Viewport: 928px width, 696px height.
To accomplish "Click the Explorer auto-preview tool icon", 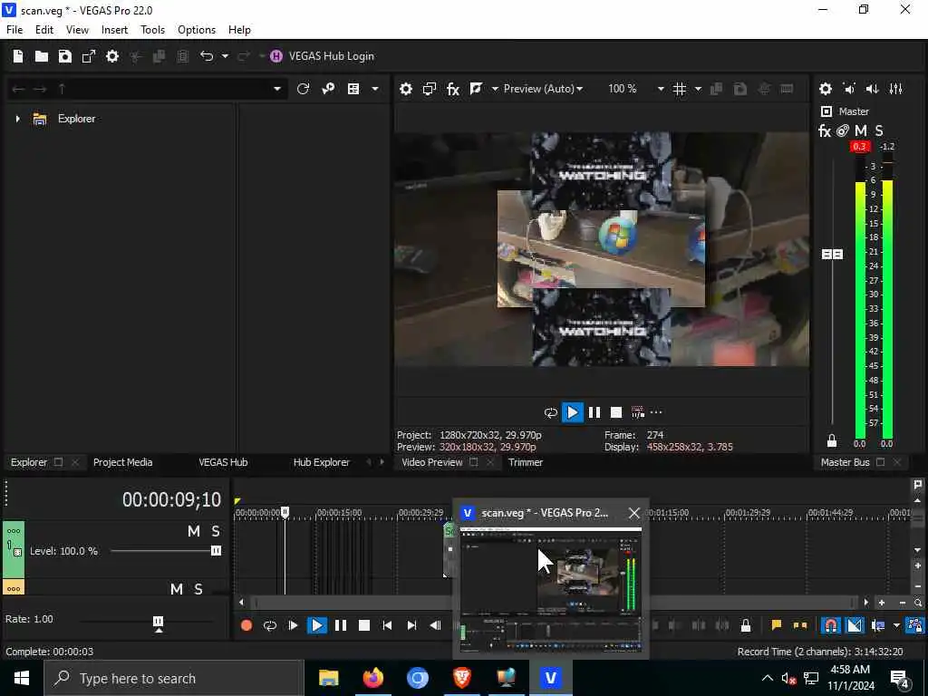I will (x=328, y=89).
